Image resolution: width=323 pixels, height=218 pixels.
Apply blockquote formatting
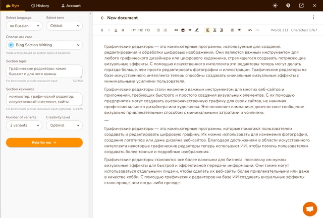[x=190, y=30]
